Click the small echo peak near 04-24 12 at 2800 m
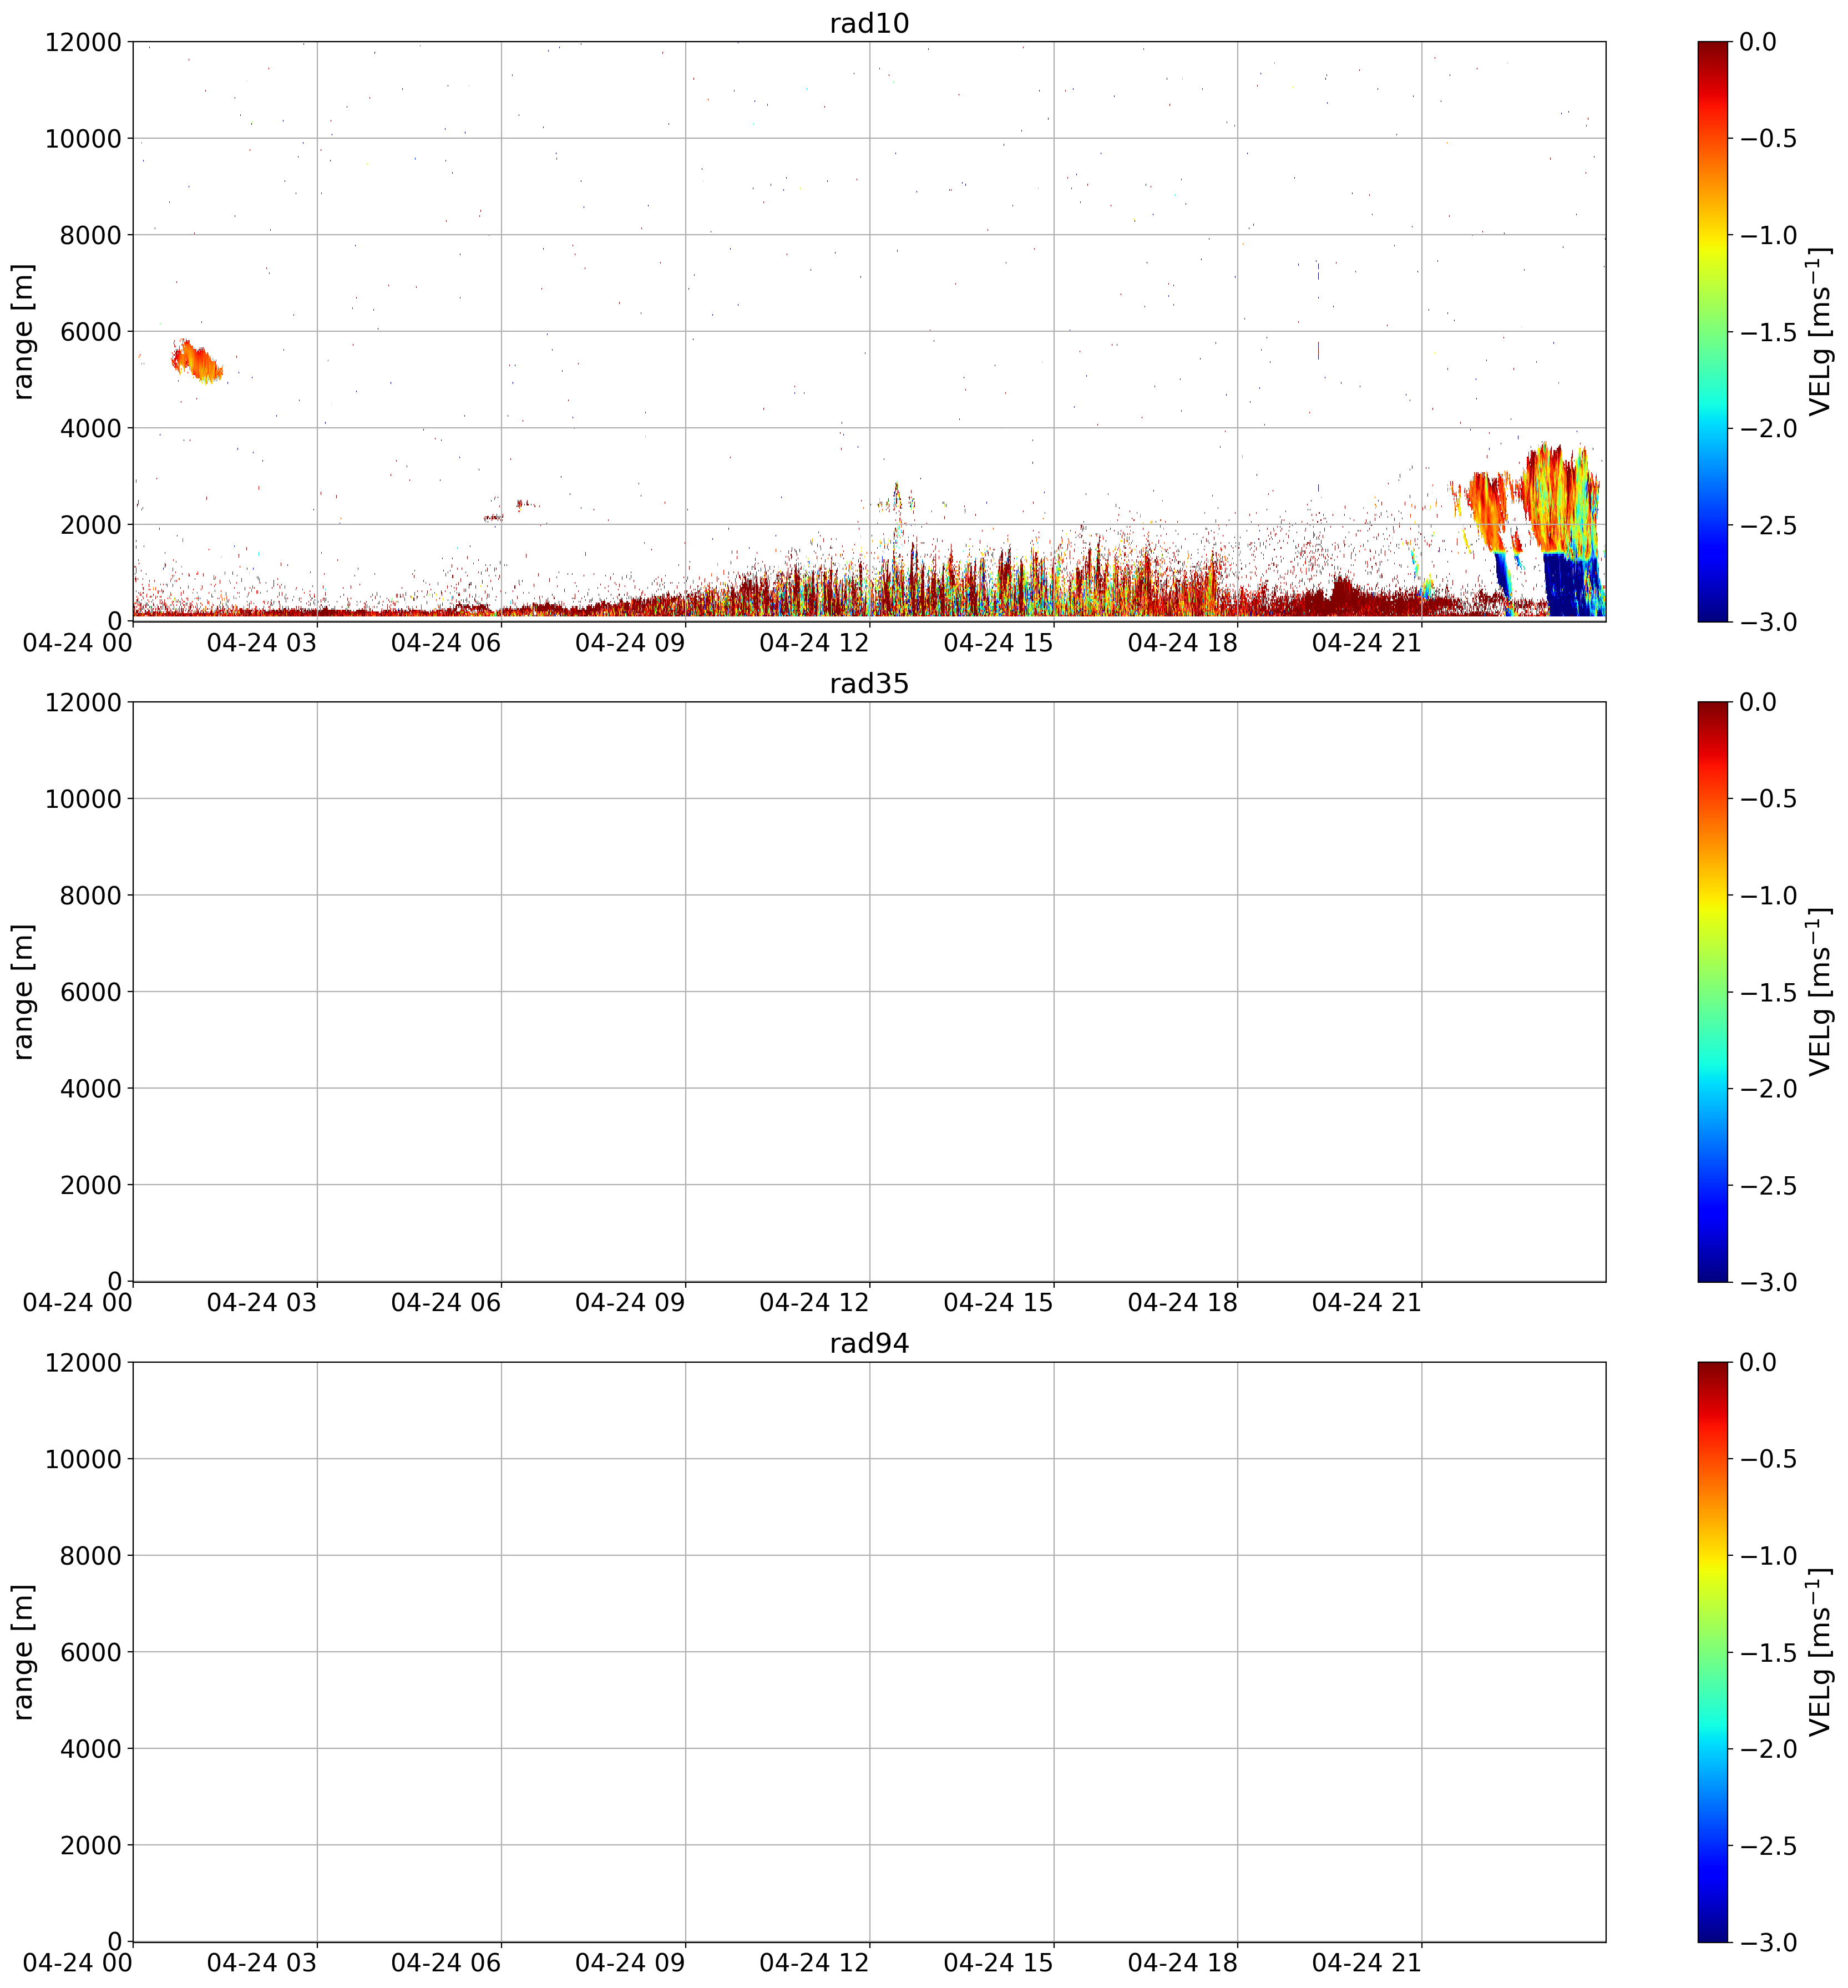The width and height of the screenshot is (1848, 1988). click(x=896, y=497)
